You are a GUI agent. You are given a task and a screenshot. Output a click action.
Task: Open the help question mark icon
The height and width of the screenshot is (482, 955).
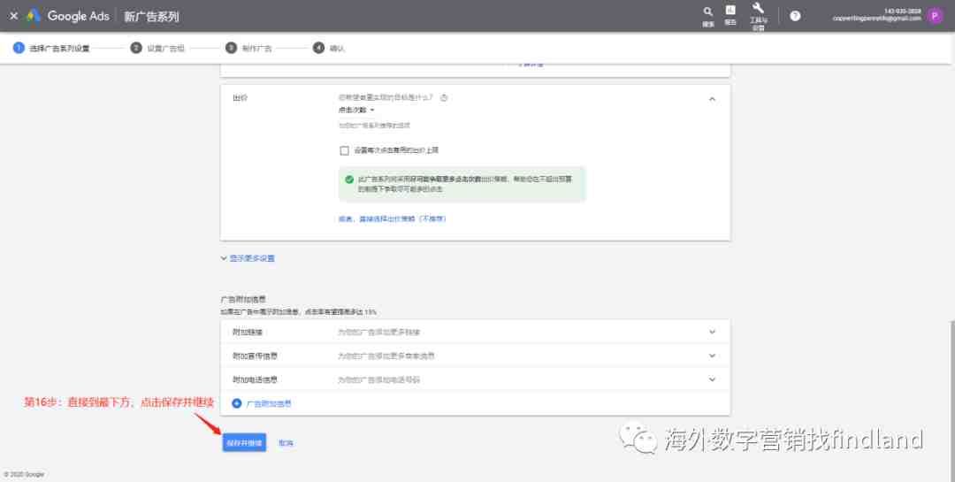795,16
